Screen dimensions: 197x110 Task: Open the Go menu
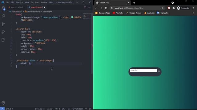(32, 2)
